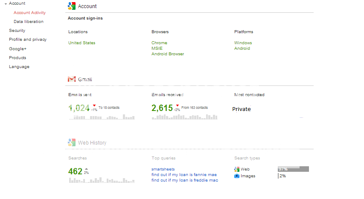Click the Platforms column label
This screenshot has height=199, width=364.
point(244,32)
